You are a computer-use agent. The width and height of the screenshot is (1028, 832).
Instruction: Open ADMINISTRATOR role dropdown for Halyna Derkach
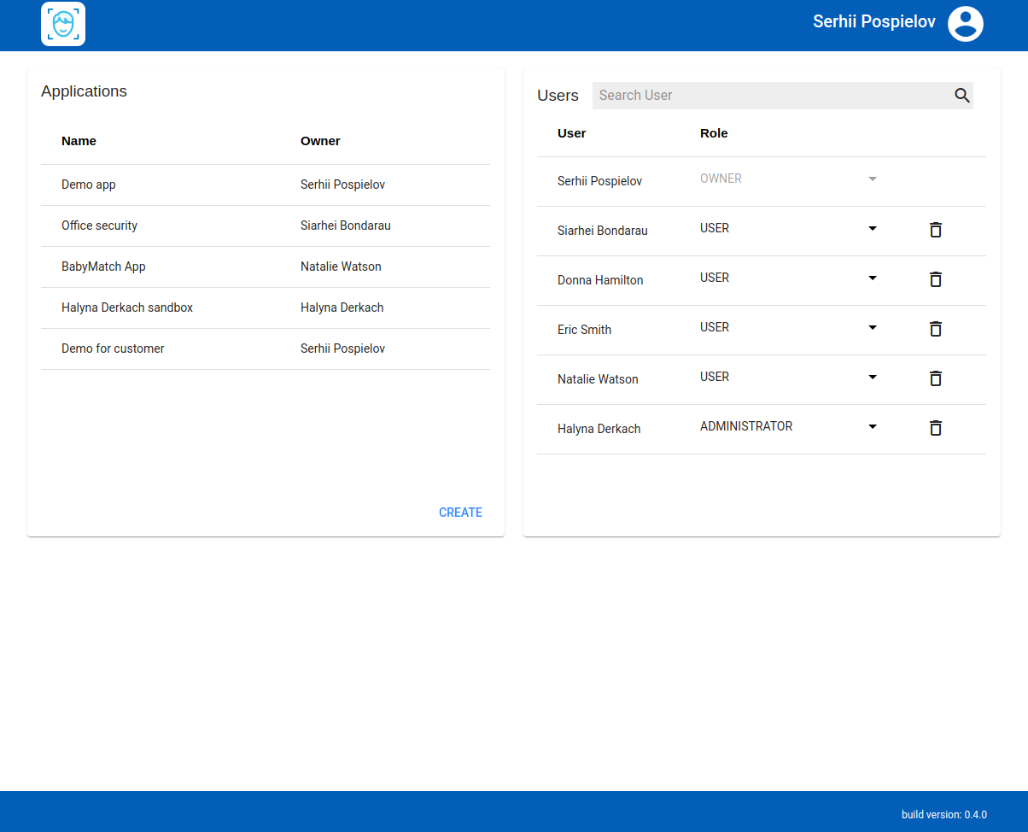tap(789, 427)
